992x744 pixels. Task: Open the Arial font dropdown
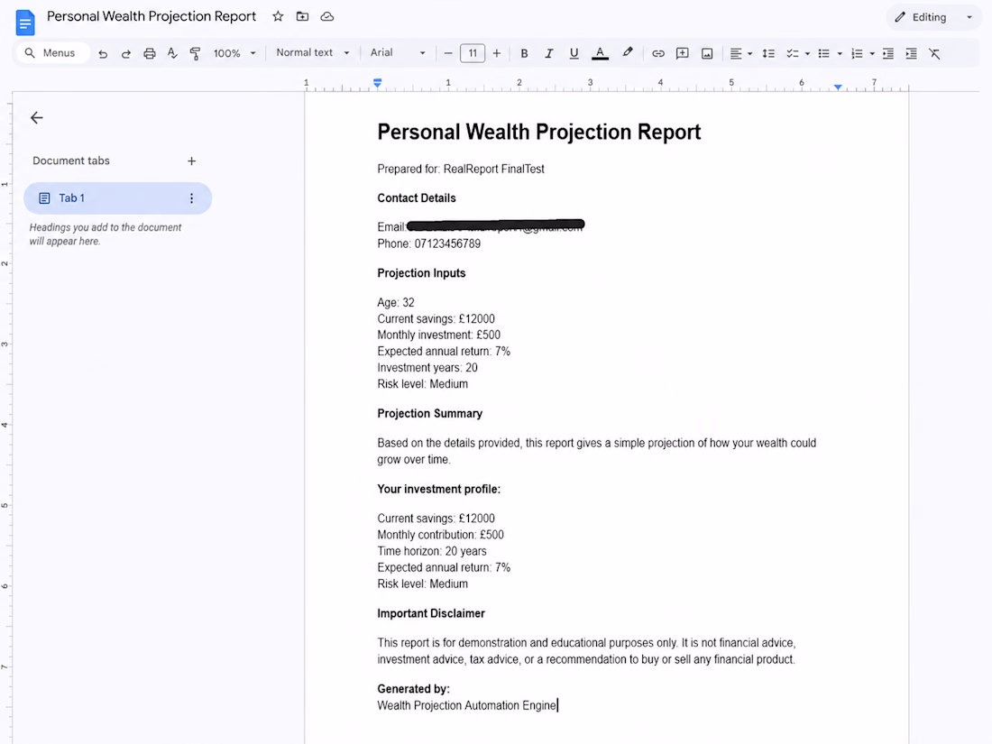click(x=398, y=53)
